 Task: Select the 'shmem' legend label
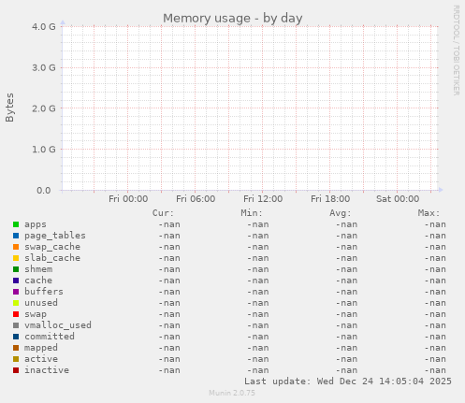(38, 269)
